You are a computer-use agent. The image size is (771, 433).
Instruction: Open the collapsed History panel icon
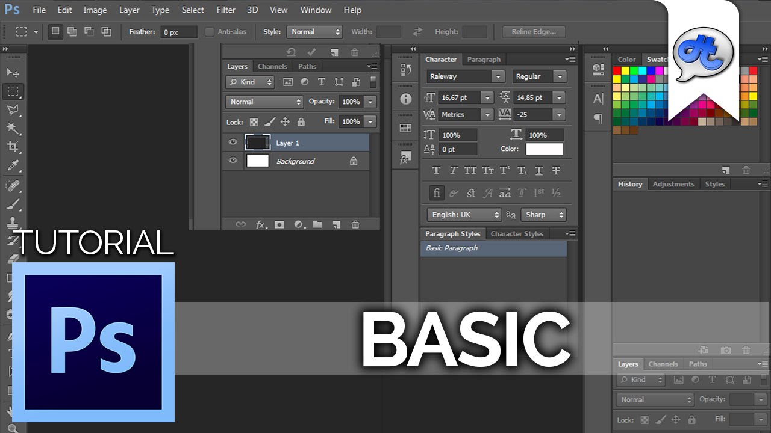(405, 70)
